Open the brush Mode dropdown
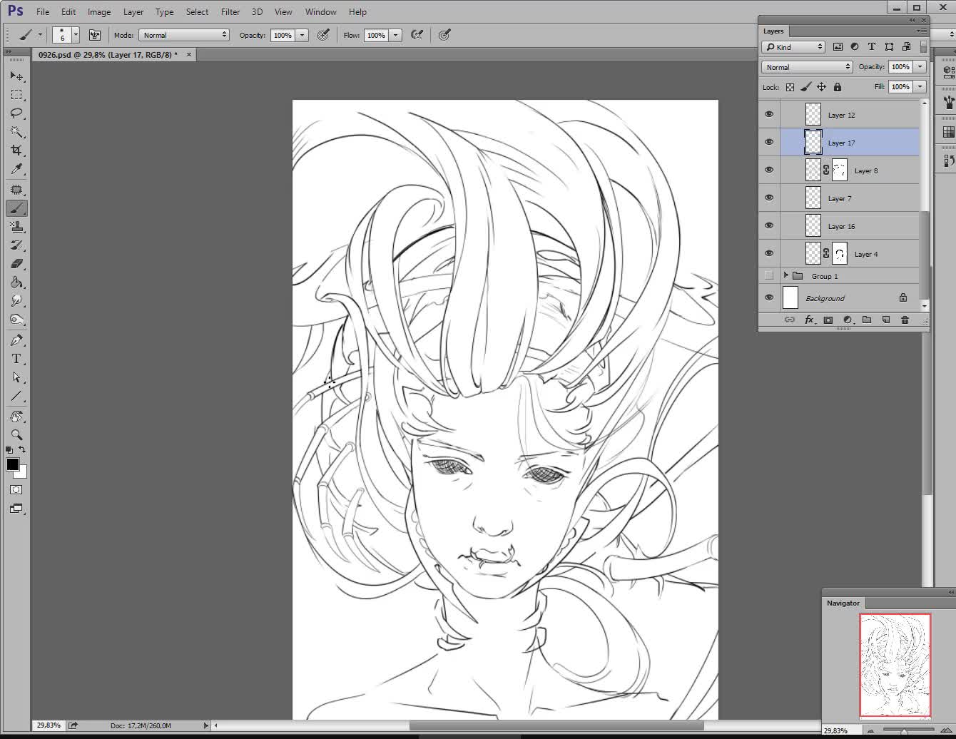This screenshot has width=956, height=739. tap(184, 35)
